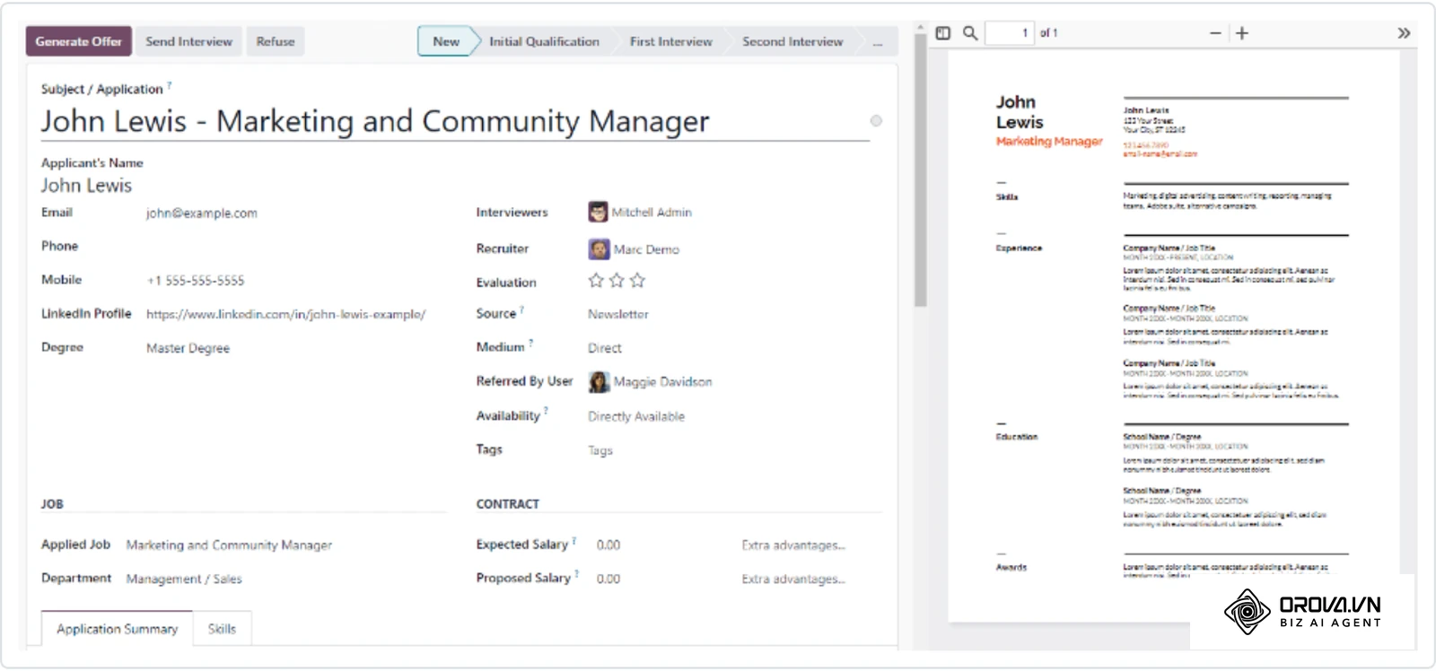Click the PDF page number field
The width and height of the screenshot is (1436, 671).
point(1010,33)
